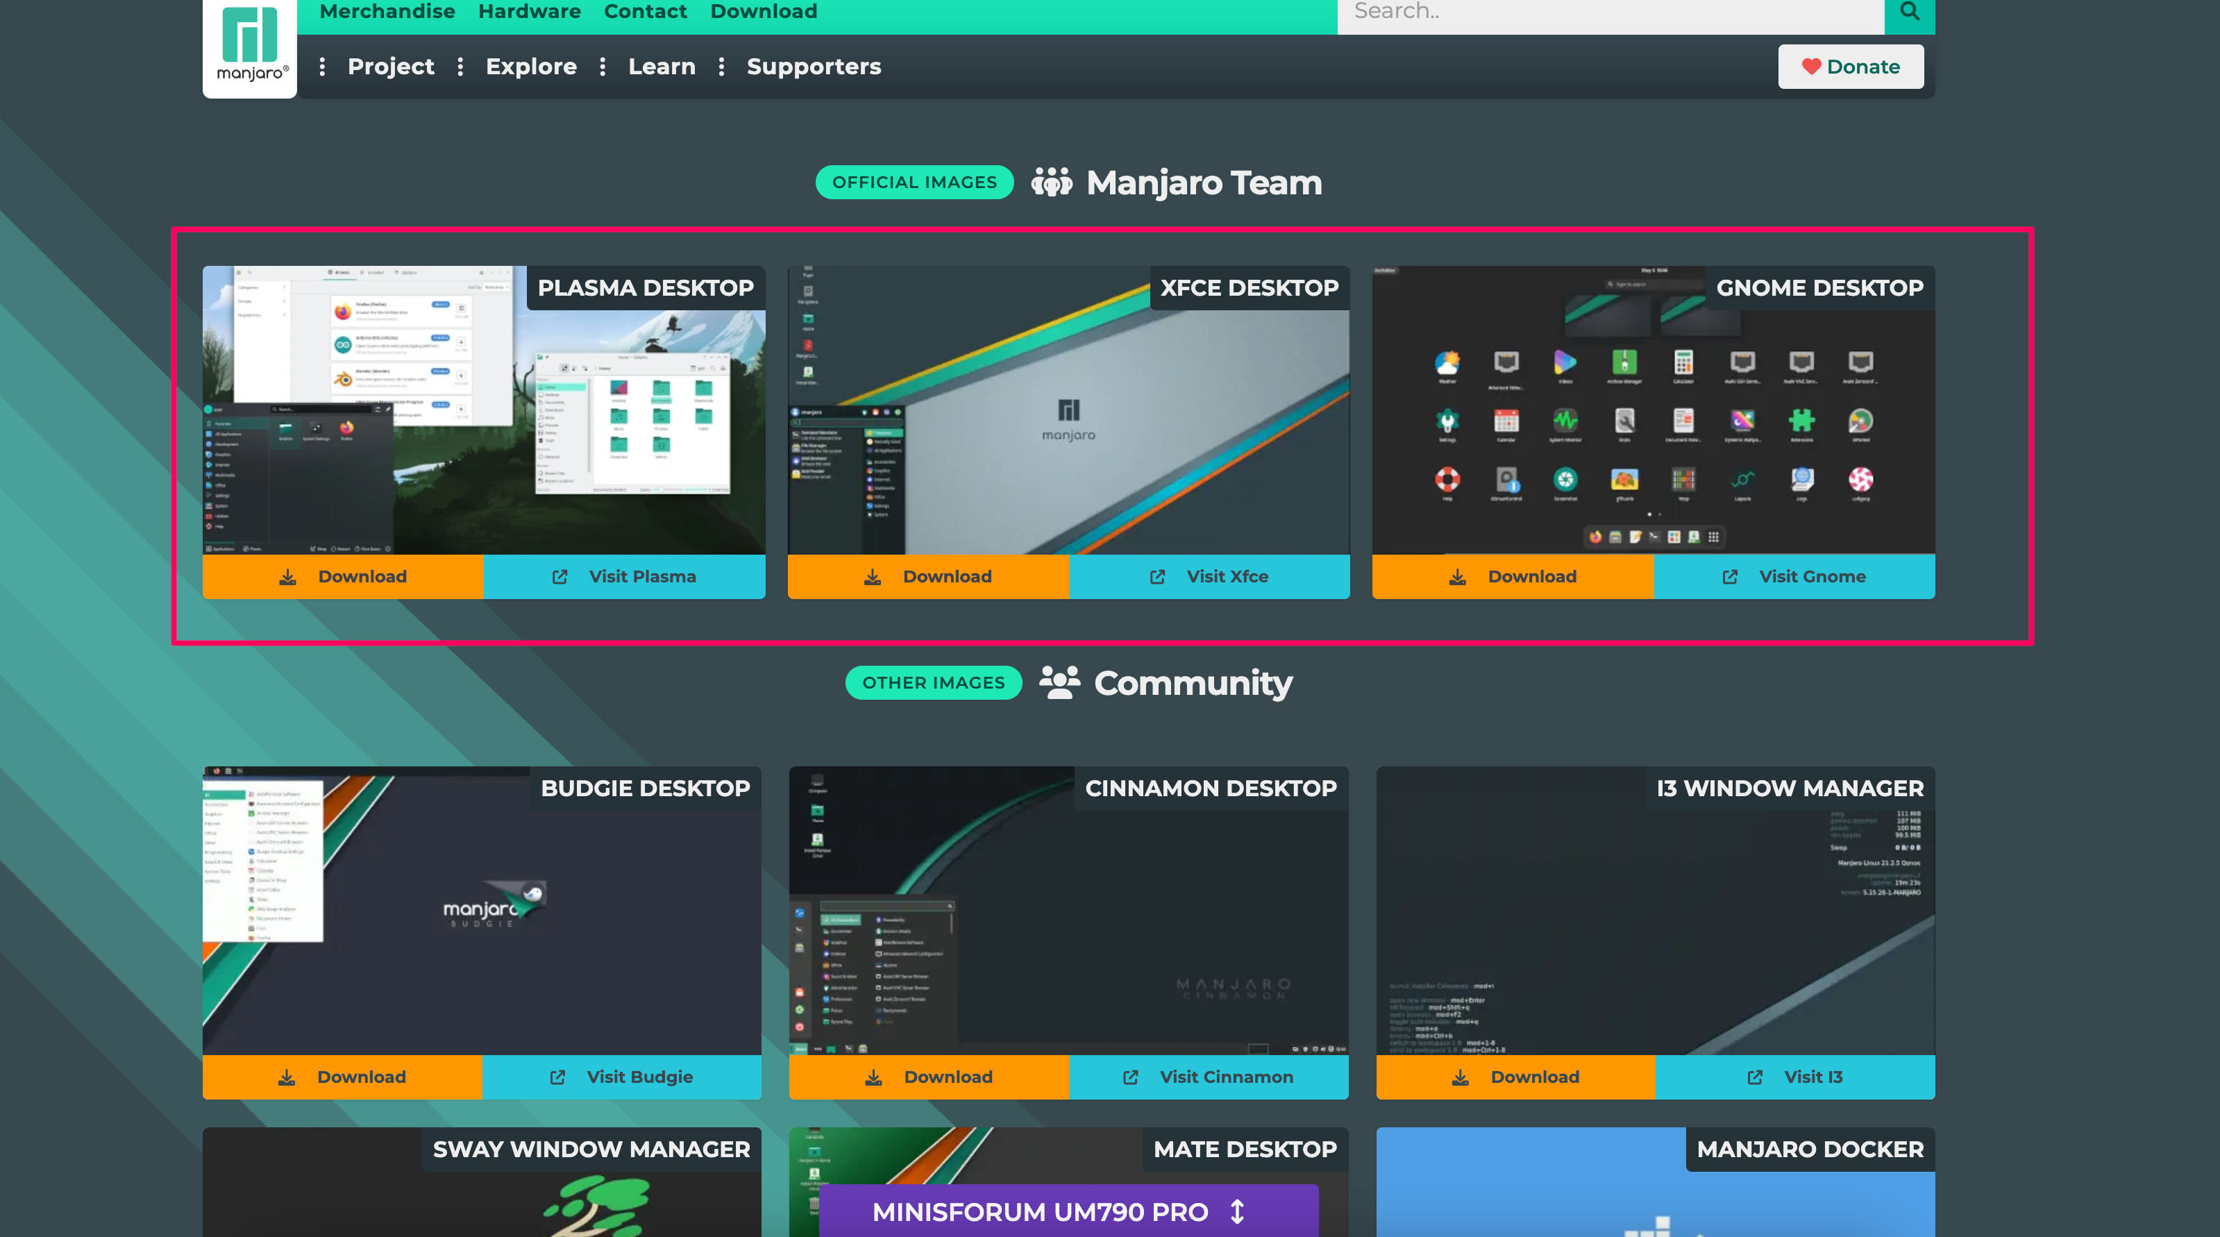Click Visit Plasma button
This screenshot has height=1237, width=2220.
(625, 577)
